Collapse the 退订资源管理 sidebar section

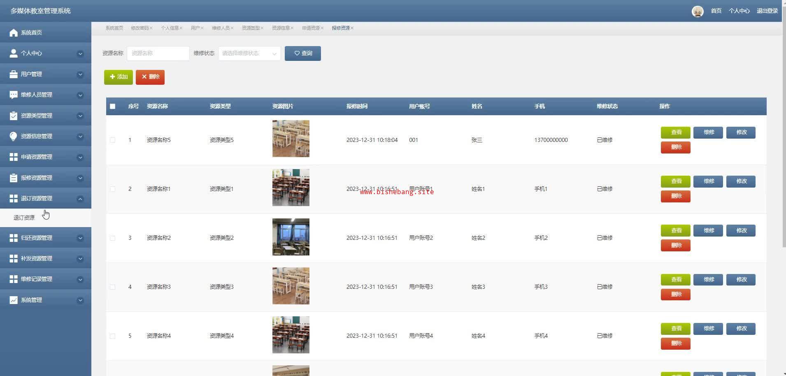80,199
